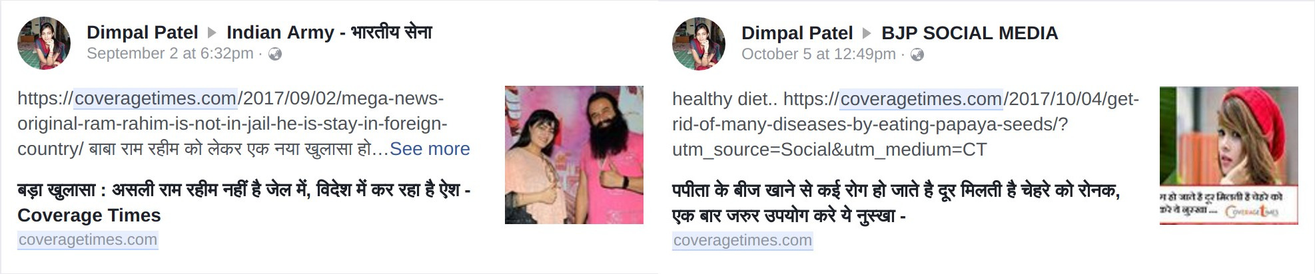
Task: Click the arrow before Indian Army group
Action: (x=213, y=33)
